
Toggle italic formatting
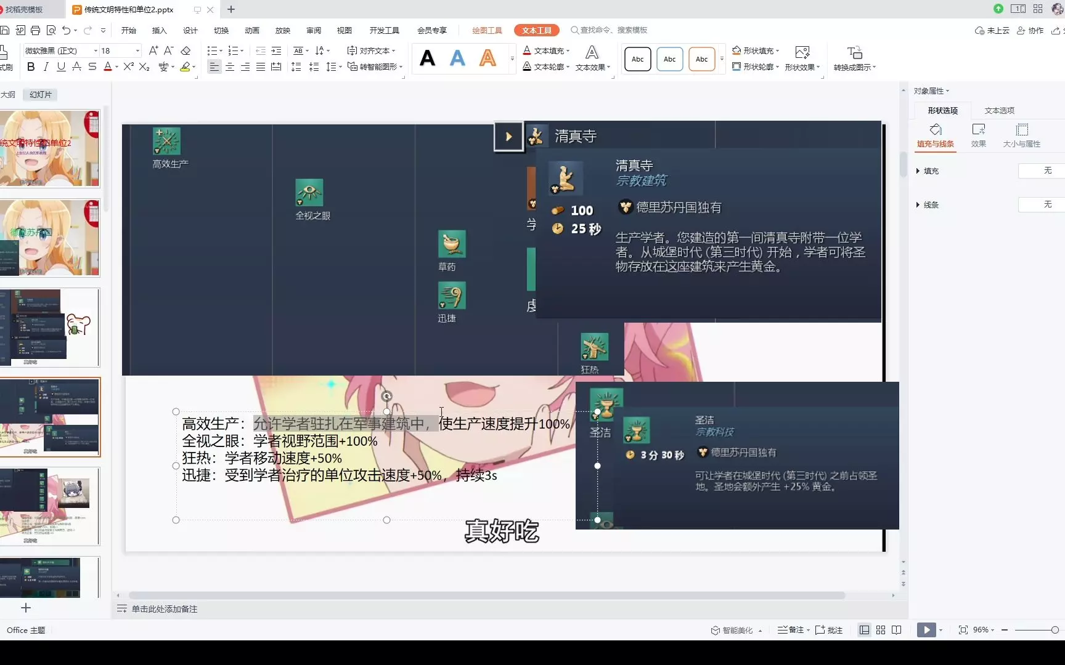[46, 66]
